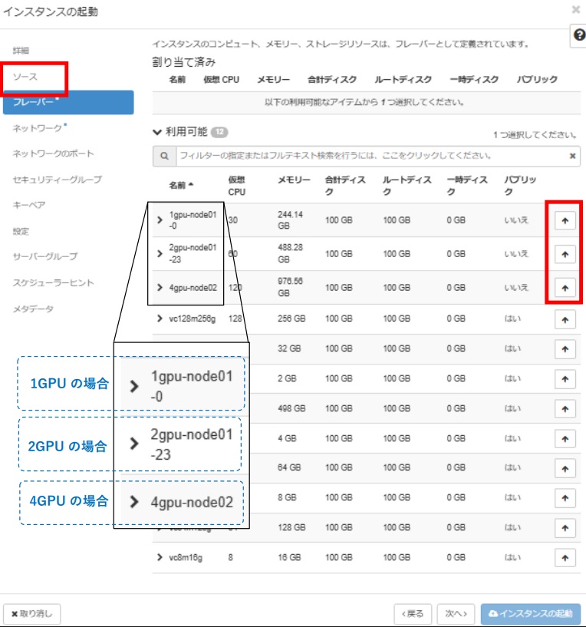Close the インスタンスの起動 dialog with the X
The image size is (586, 627).
pyautogui.click(x=575, y=9)
